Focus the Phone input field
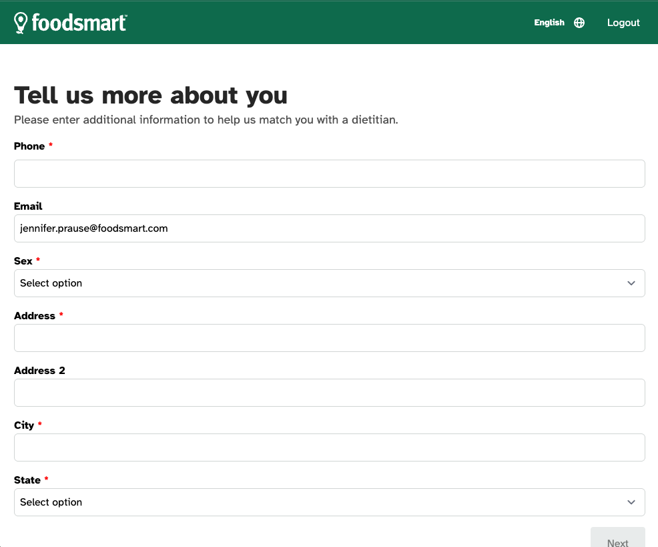This screenshot has height=547, width=658. [x=330, y=174]
